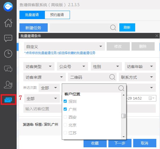Image resolution: width=160 pixels, height=149 pixels.
Task: Check the 西安 checkbox
Action: pyautogui.click(x=65, y=117)
